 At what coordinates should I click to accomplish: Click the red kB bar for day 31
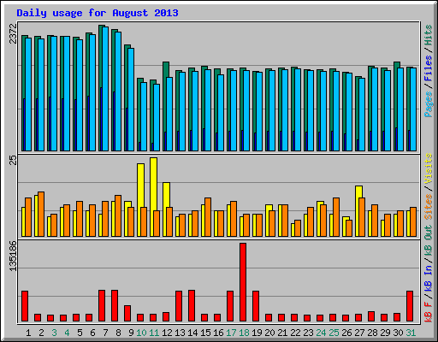click(410, 306)
